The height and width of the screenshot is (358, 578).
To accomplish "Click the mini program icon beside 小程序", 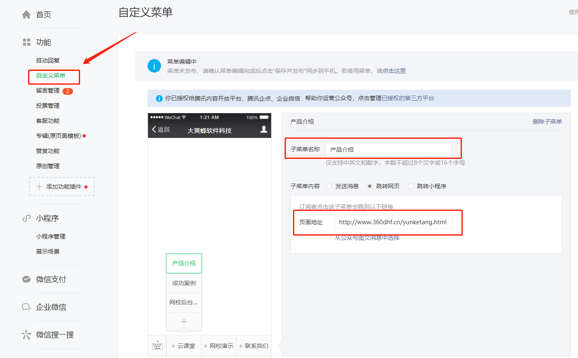I will click(x=26, y=218).
